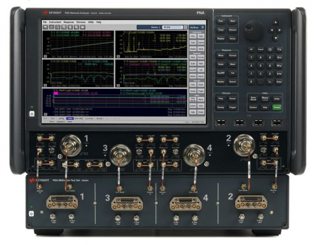Push the front-panel Meas key
This screenshot has height=245, width=316.
point(221,55)
